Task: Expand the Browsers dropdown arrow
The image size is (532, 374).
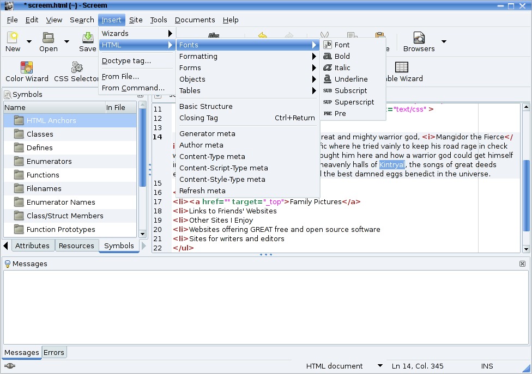Action: pos(444,41)
